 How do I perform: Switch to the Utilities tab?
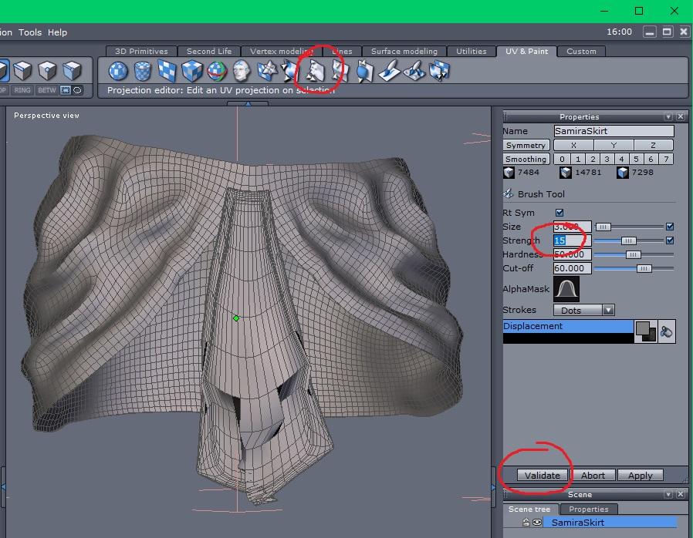click(x=472, y=51)
